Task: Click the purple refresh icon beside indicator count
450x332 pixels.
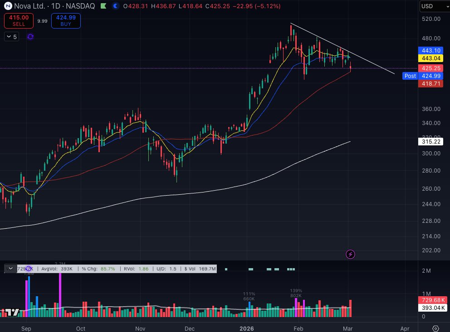Action: 30,37
